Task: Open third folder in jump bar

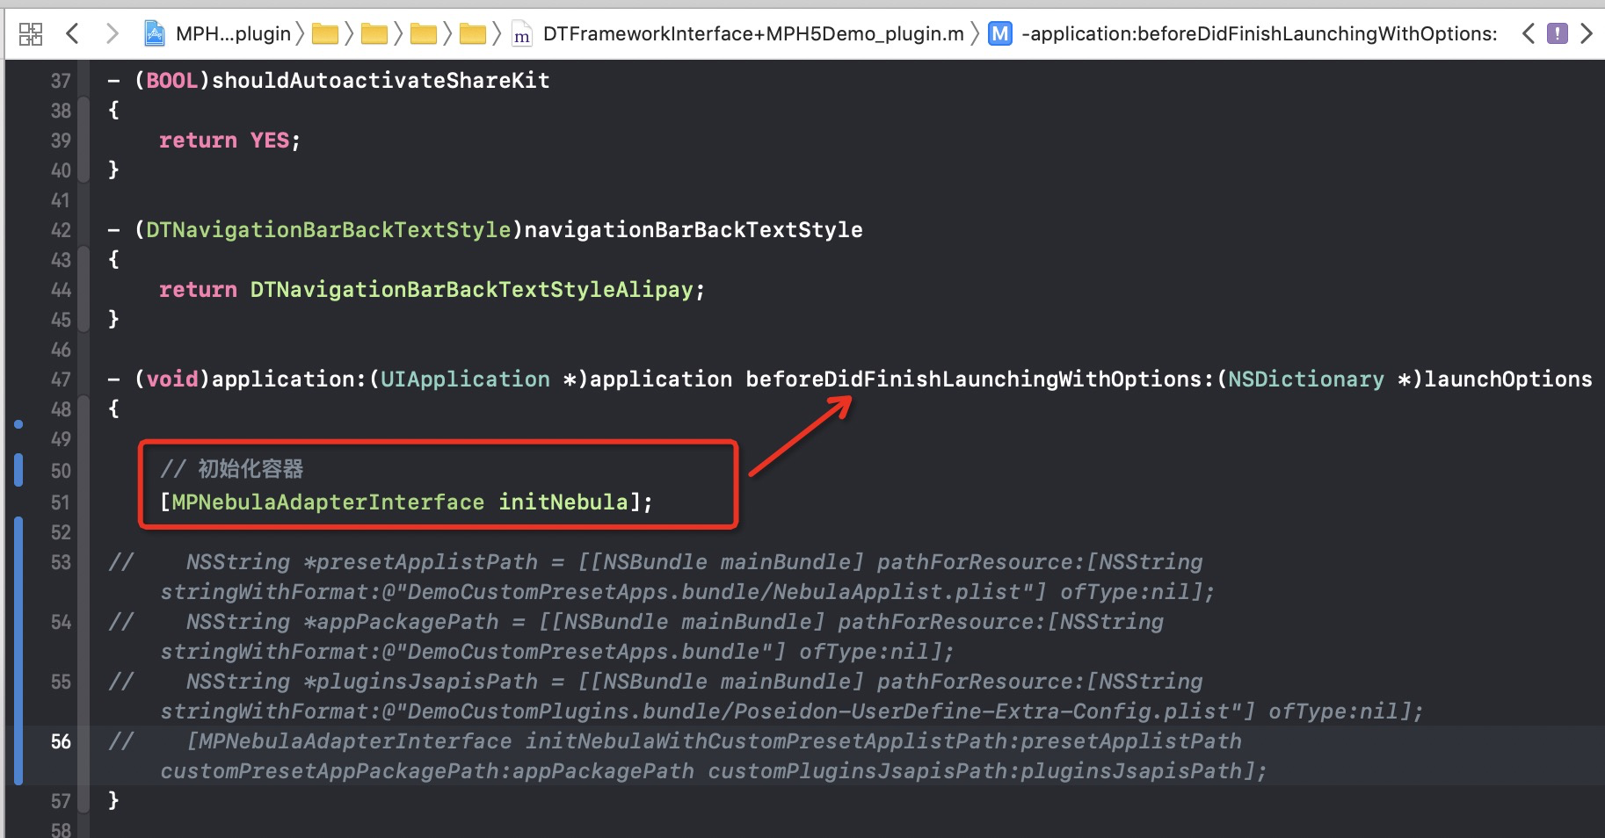Action: point(424,34)
